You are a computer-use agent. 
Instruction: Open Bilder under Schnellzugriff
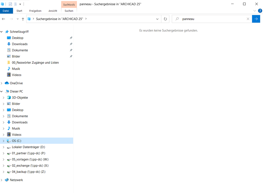[x=16, y=56]
